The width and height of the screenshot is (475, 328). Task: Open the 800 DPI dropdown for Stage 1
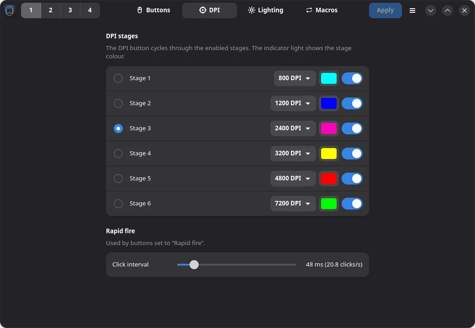coord(295,78)
